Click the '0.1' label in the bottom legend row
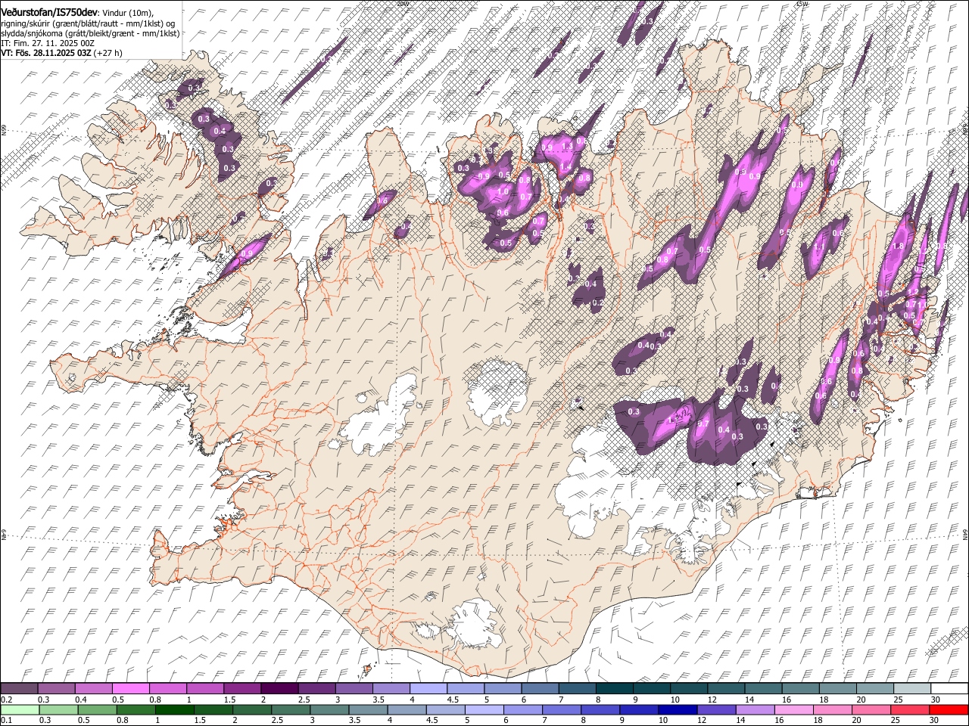This screenshot has height=726, width=969. coord(6,721)
